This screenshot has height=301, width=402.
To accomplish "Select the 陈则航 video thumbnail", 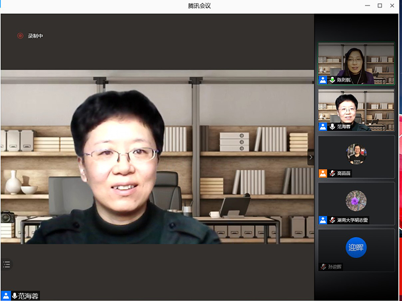I will click(x=356, y=63).
